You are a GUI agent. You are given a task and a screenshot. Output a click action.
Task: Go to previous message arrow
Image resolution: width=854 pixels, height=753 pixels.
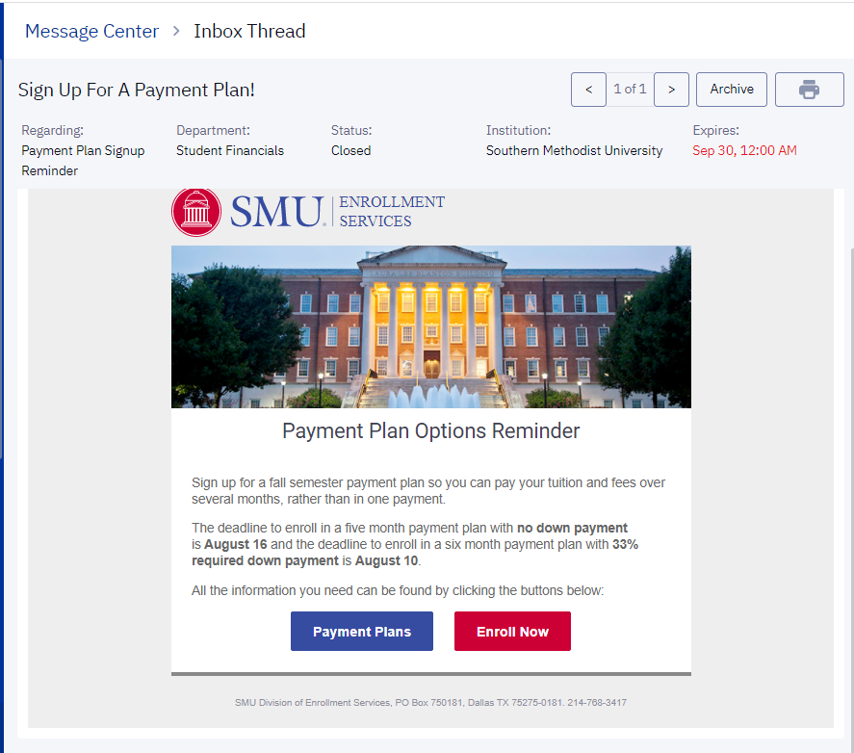coord(588,90)
